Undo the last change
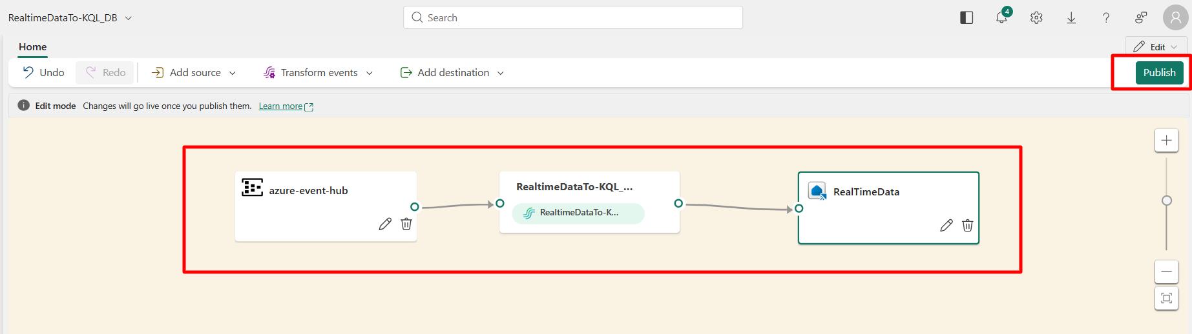This screenshot has height=334, width=1192. [x=43, y=72]
